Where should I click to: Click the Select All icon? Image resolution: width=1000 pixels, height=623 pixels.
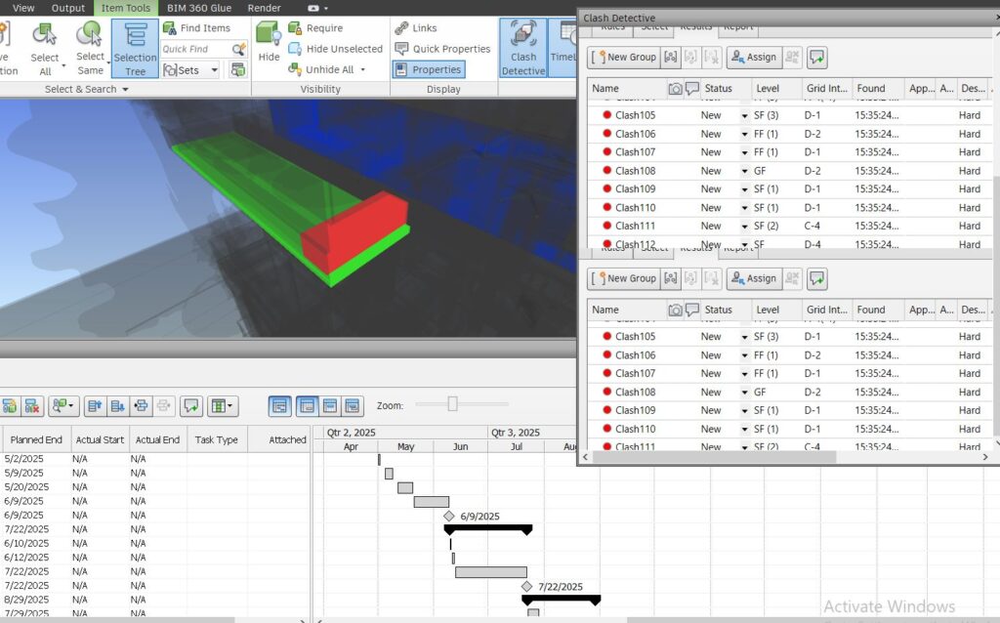point(45,47)
